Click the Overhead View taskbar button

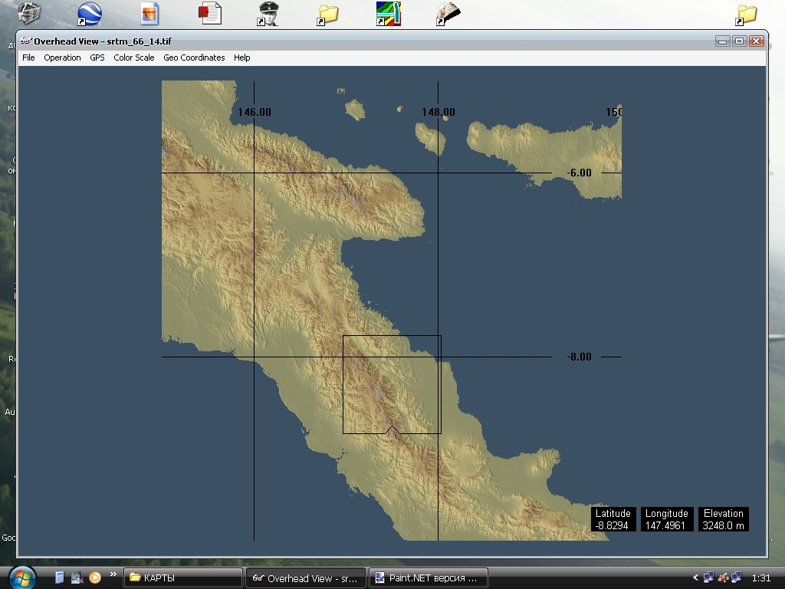pyautogui.click(x=305, y=578)
